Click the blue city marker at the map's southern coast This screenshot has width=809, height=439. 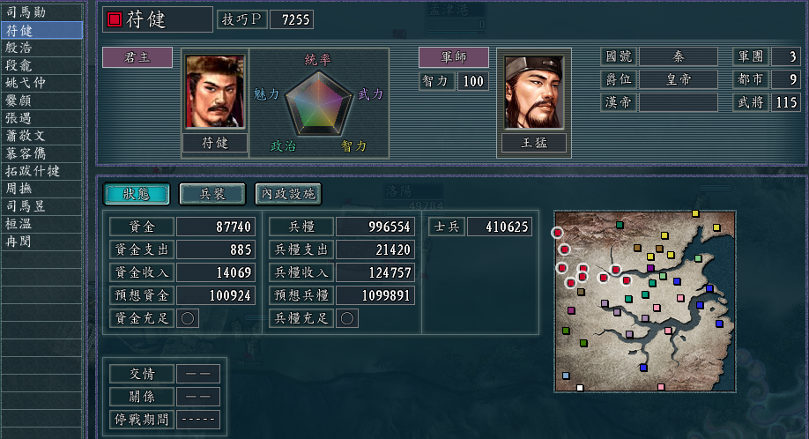[x=643, y=368]
